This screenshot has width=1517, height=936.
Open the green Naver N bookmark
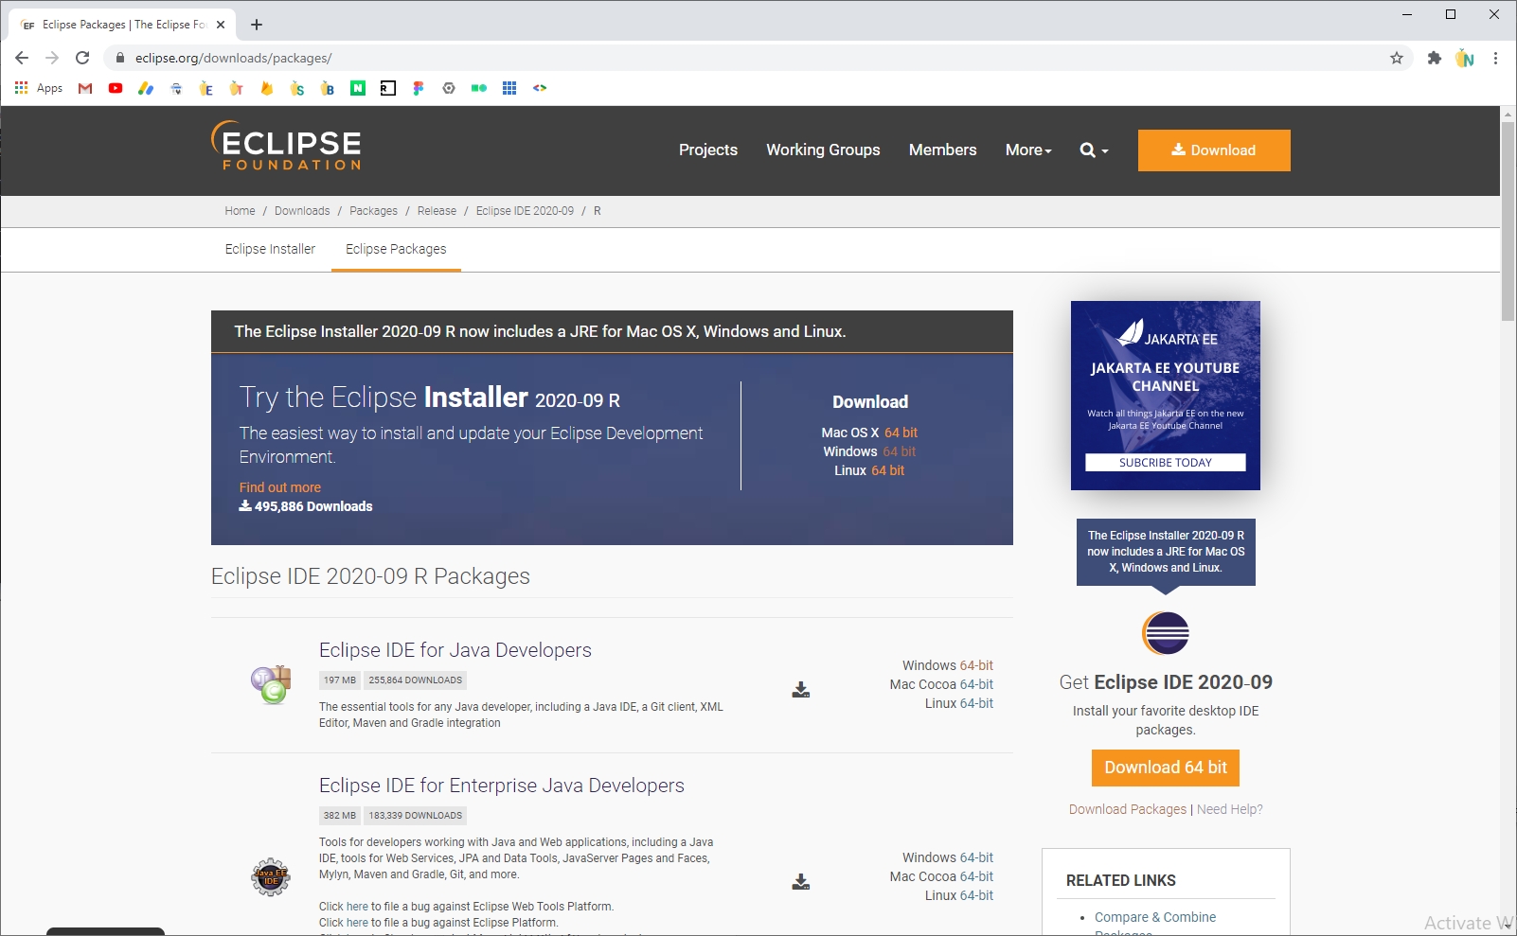358,88
